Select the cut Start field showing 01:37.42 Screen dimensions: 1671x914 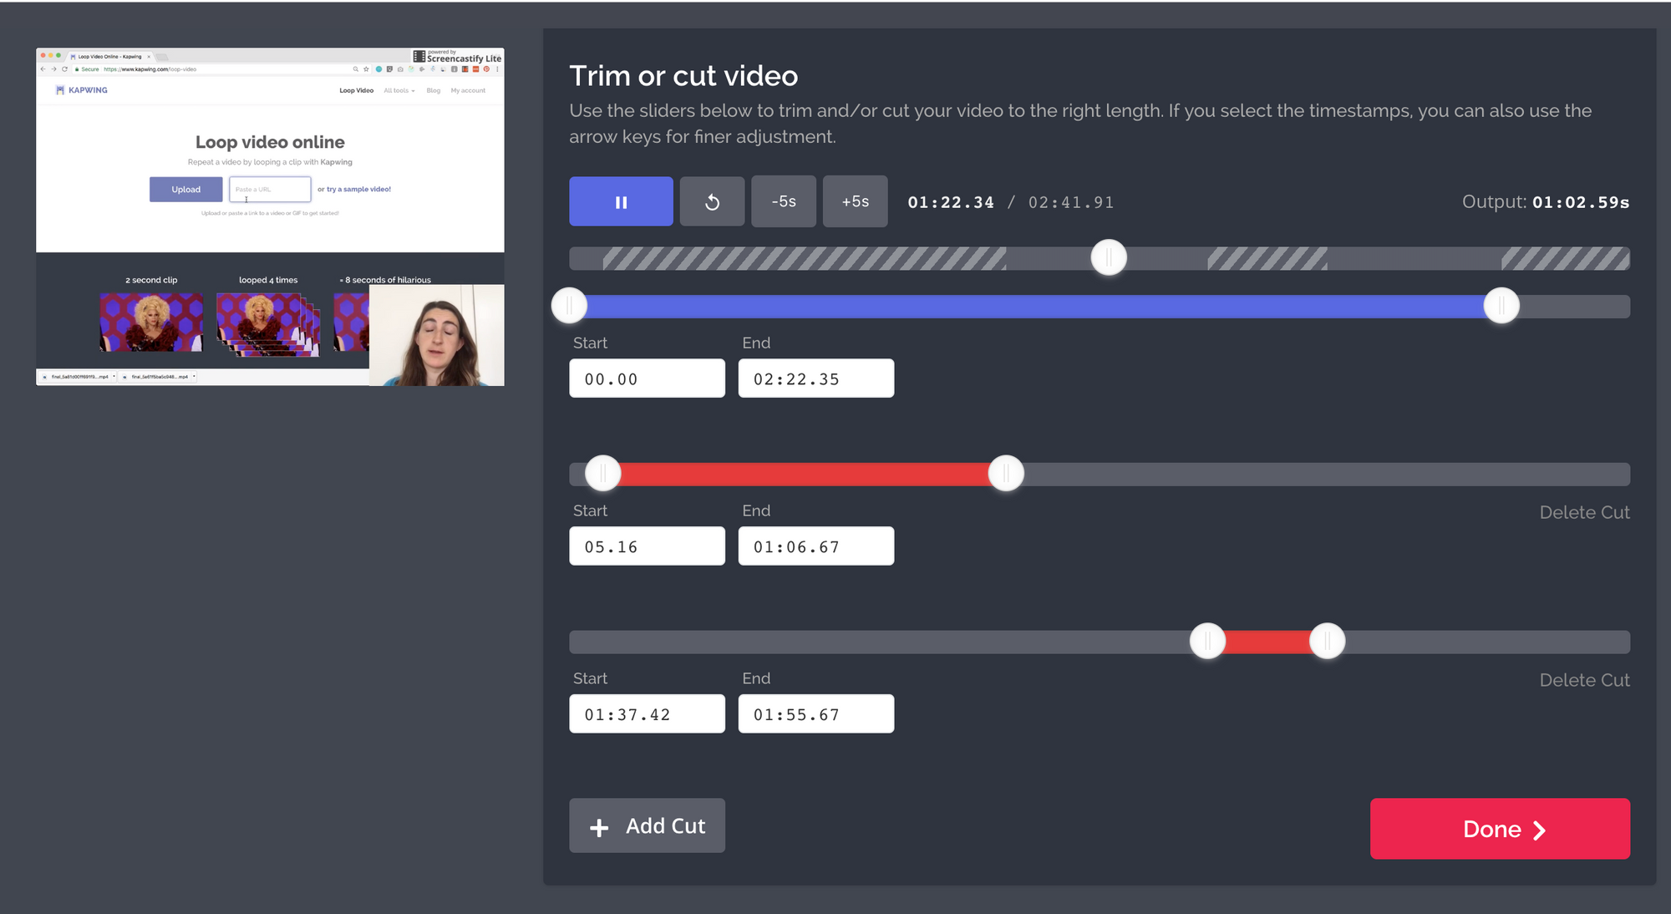pos(647,714)
